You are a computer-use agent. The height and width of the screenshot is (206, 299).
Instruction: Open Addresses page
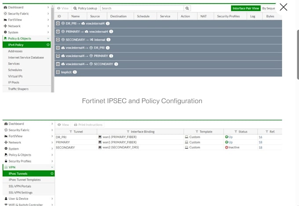pyautogui.click(x=15, y=51)
